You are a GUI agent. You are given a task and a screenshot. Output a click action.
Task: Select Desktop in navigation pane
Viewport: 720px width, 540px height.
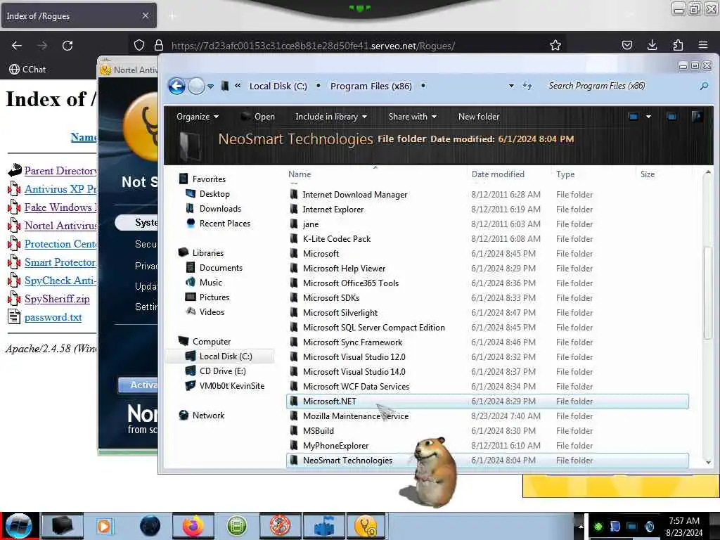tap(214, 194)
